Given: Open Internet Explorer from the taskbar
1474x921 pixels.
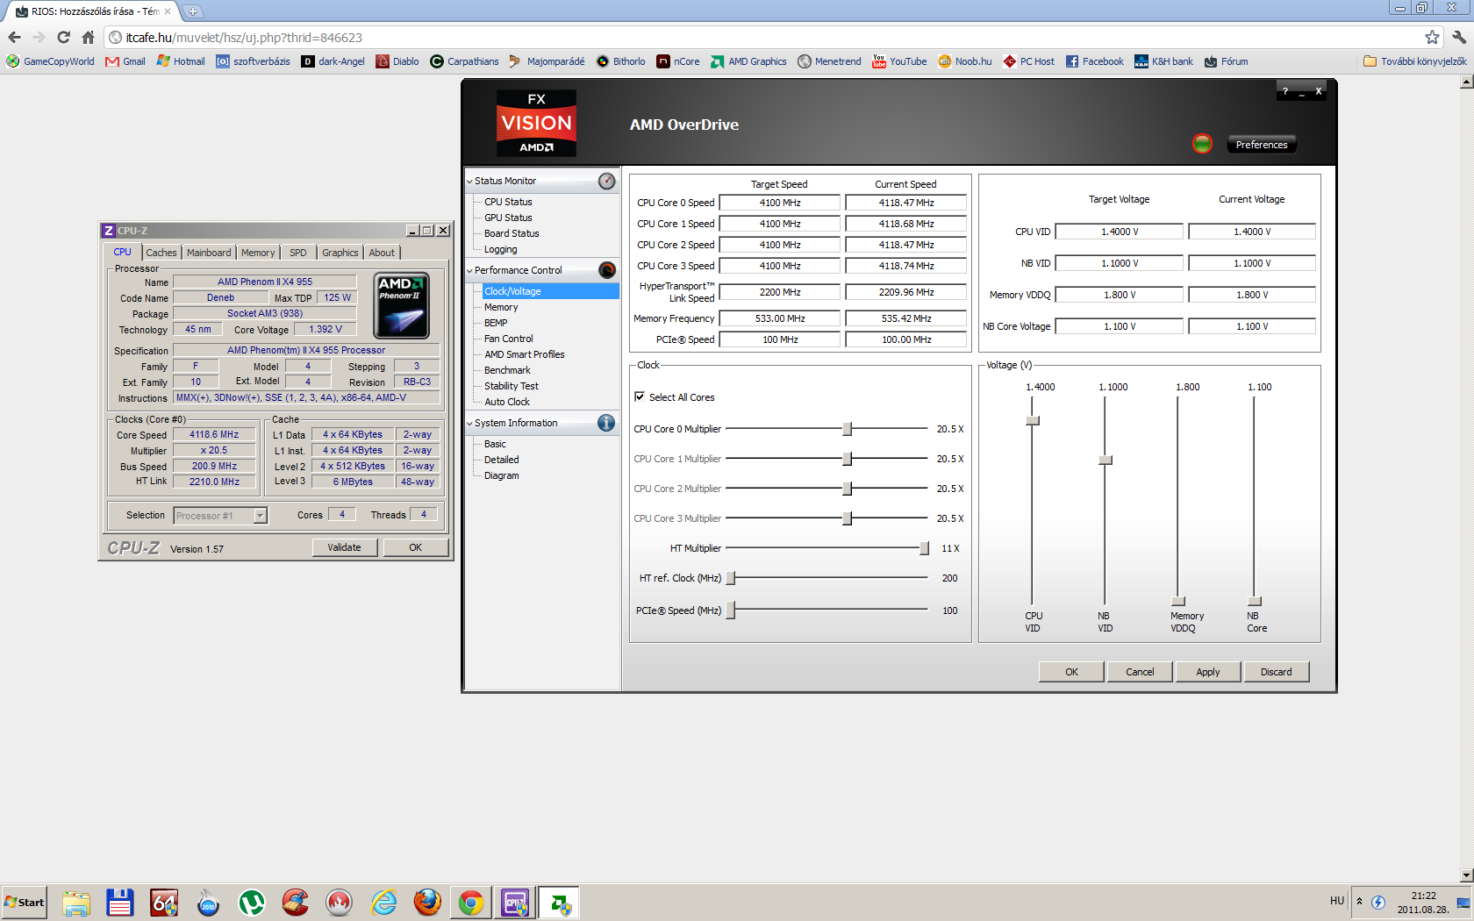Looking at the screenshot, I should coord(383,903).
